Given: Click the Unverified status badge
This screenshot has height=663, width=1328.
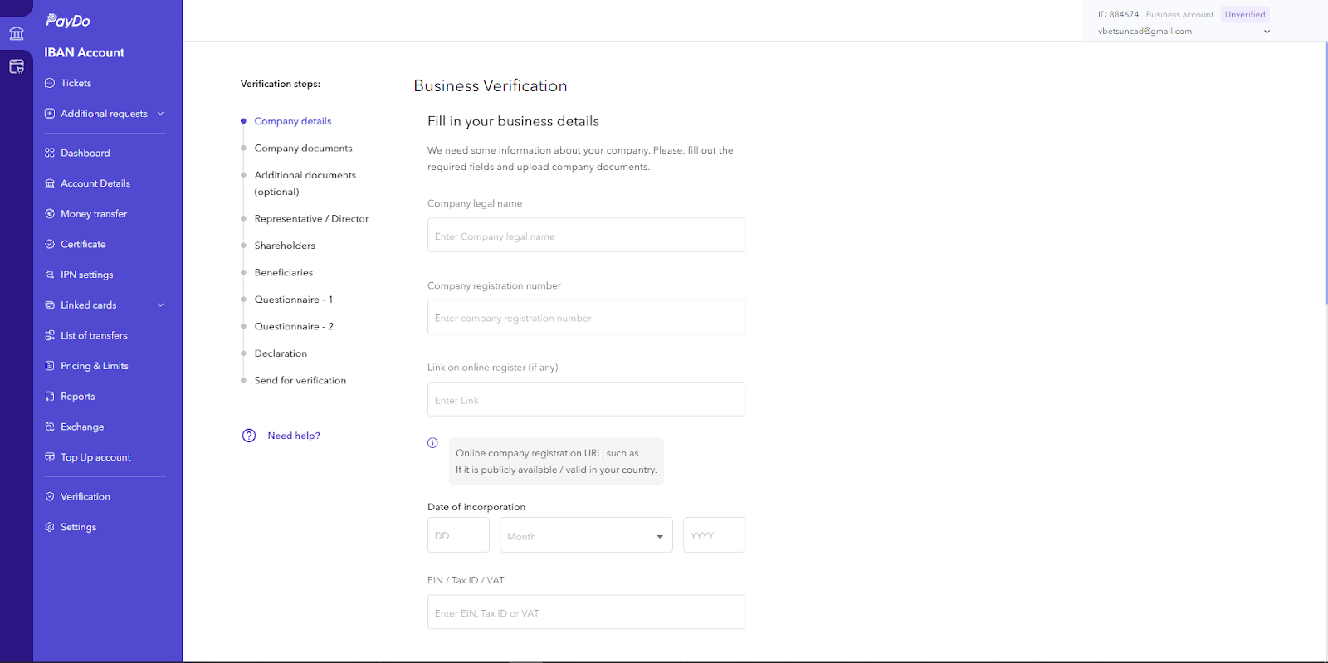Looking at the screenshot, I should pos(1245,14).
